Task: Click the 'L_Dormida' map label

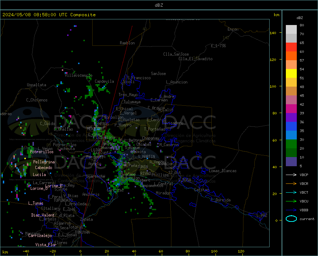Action: (x=221, y=200)
